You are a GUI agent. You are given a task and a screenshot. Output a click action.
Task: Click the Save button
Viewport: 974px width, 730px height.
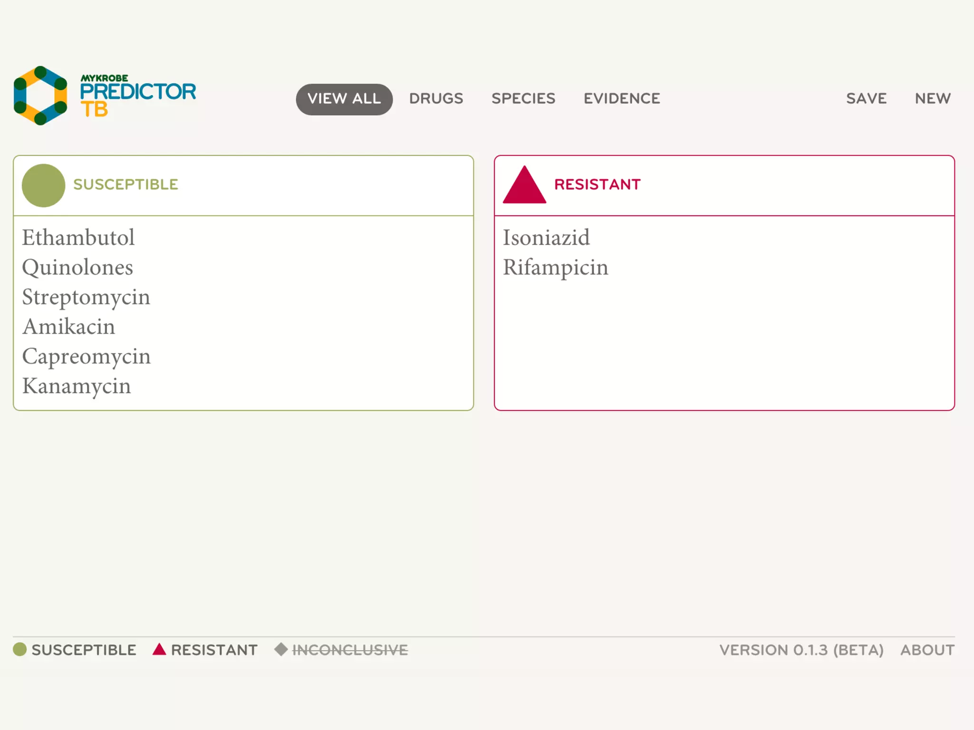(866, 99)
